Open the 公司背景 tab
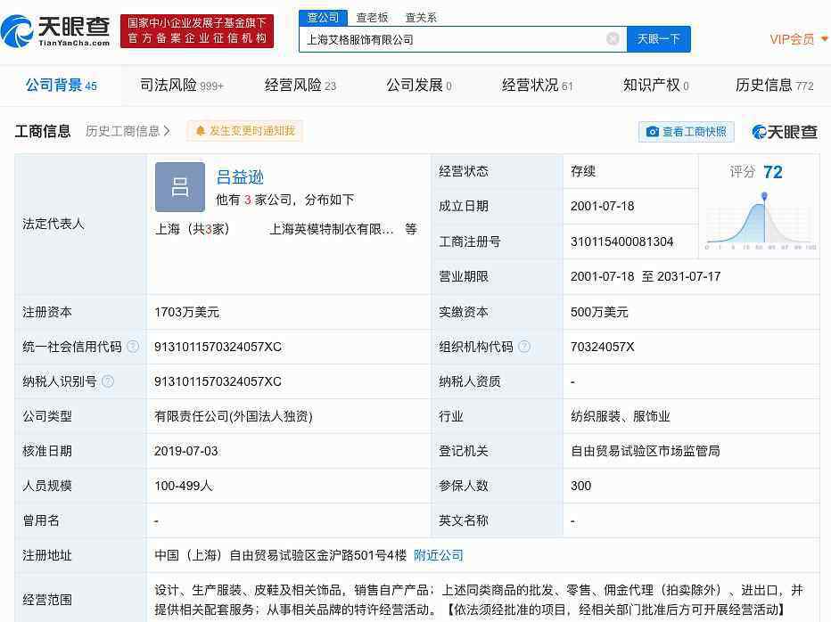831x622 pixels. (61, 86)
